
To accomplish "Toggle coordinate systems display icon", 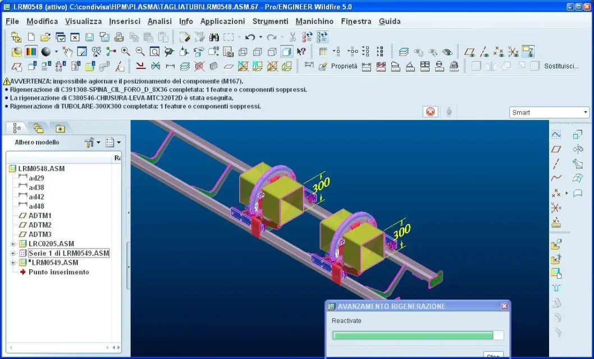I will [x=513, y=52].
